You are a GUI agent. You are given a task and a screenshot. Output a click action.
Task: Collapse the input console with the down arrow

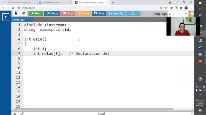pos(15,114)
